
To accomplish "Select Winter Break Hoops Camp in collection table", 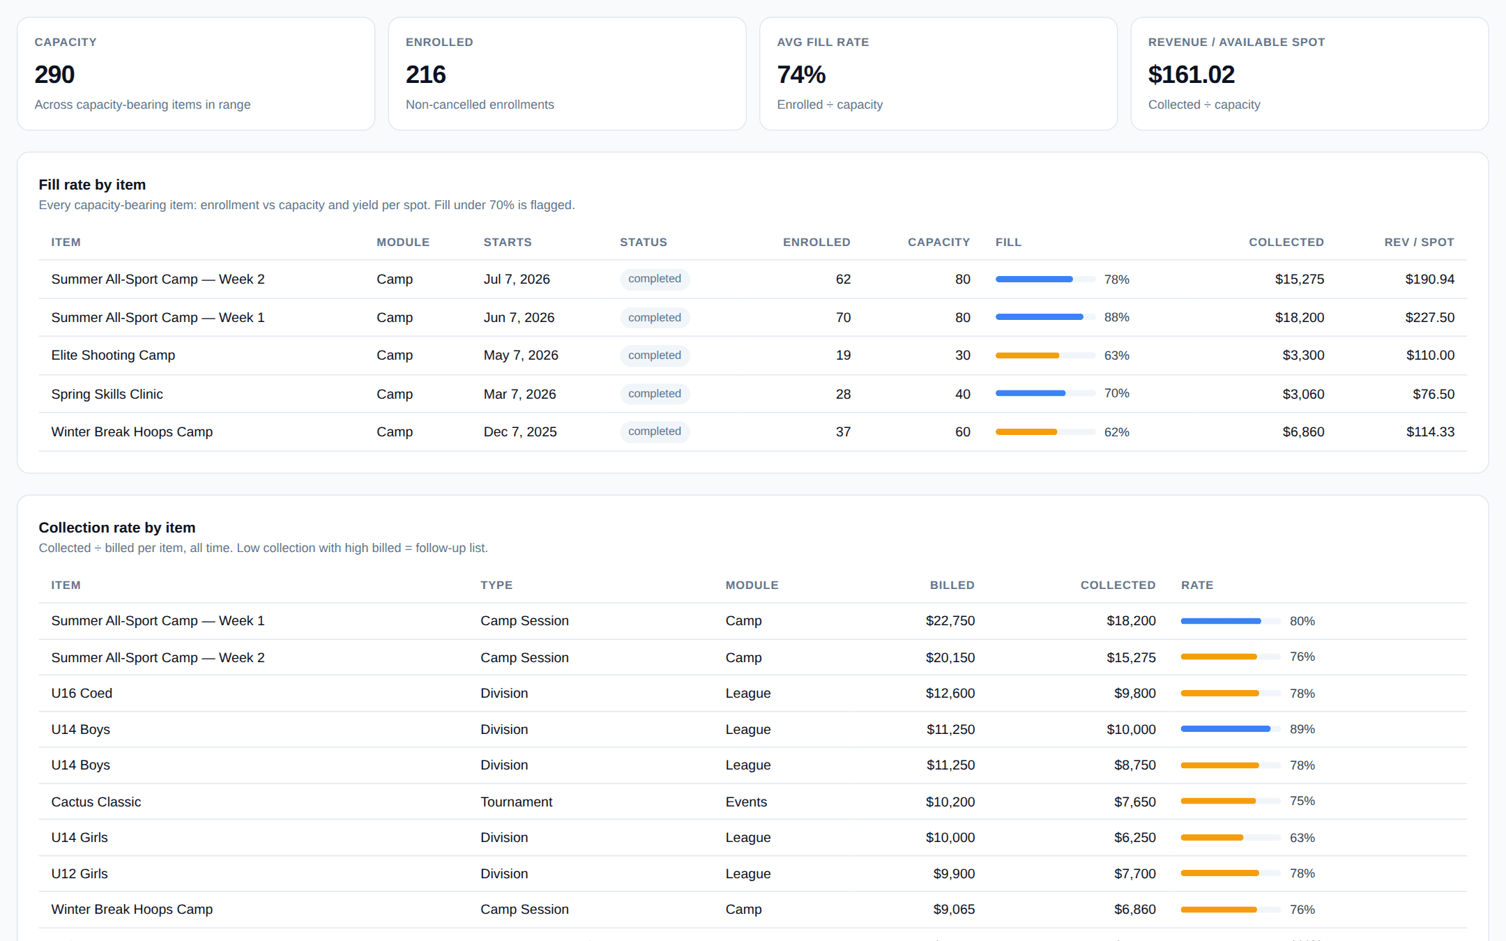I will point(132,909).
